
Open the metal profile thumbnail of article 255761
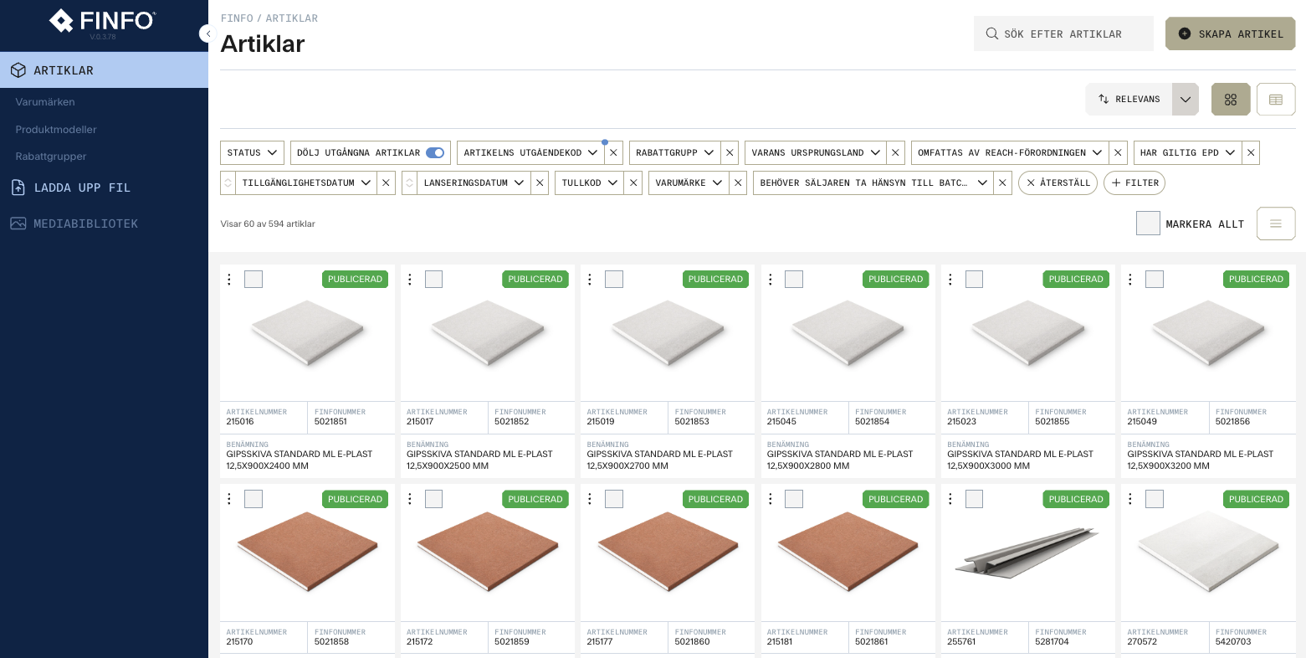tap(1027, 553)
